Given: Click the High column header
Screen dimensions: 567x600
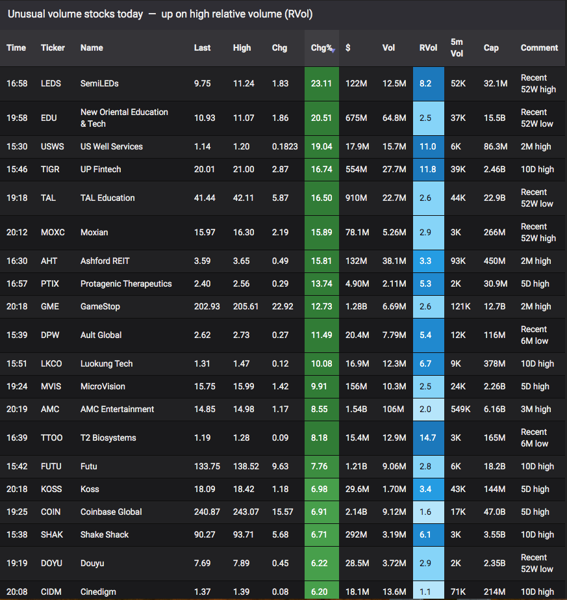Looking at the screenshot, I should [x=242, y=48].
